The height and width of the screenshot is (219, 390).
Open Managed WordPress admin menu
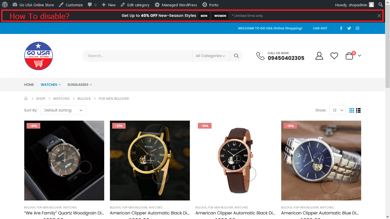(176, 5)
